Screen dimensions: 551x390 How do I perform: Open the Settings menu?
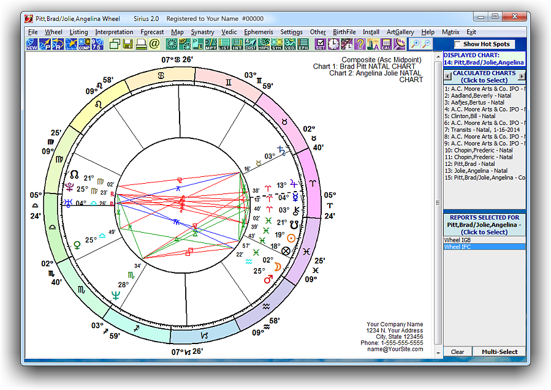point(291,32)
